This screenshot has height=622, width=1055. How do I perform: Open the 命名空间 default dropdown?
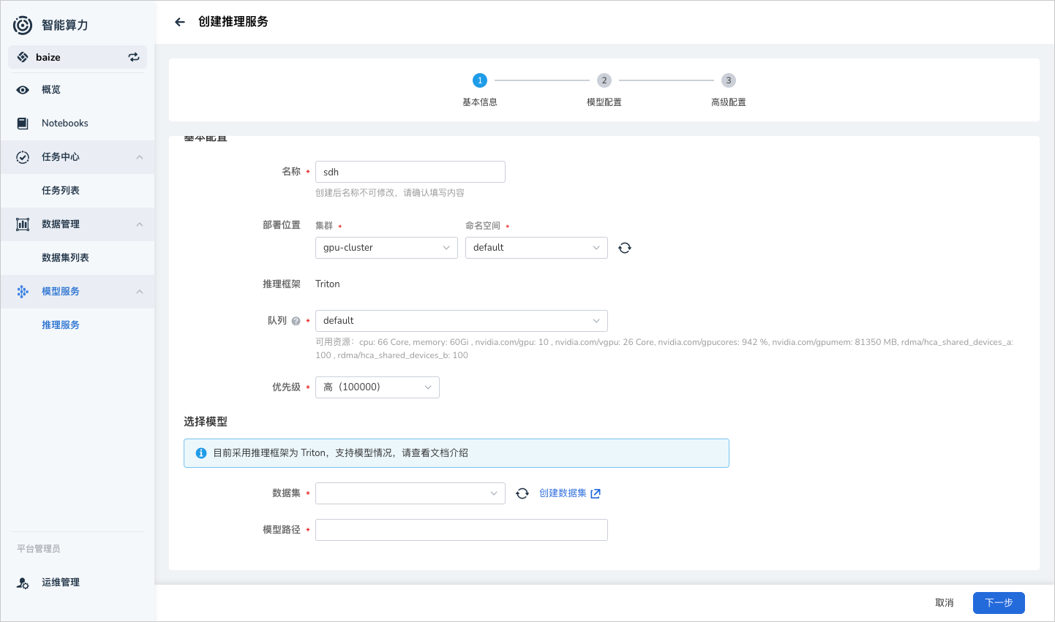[536, 248]
